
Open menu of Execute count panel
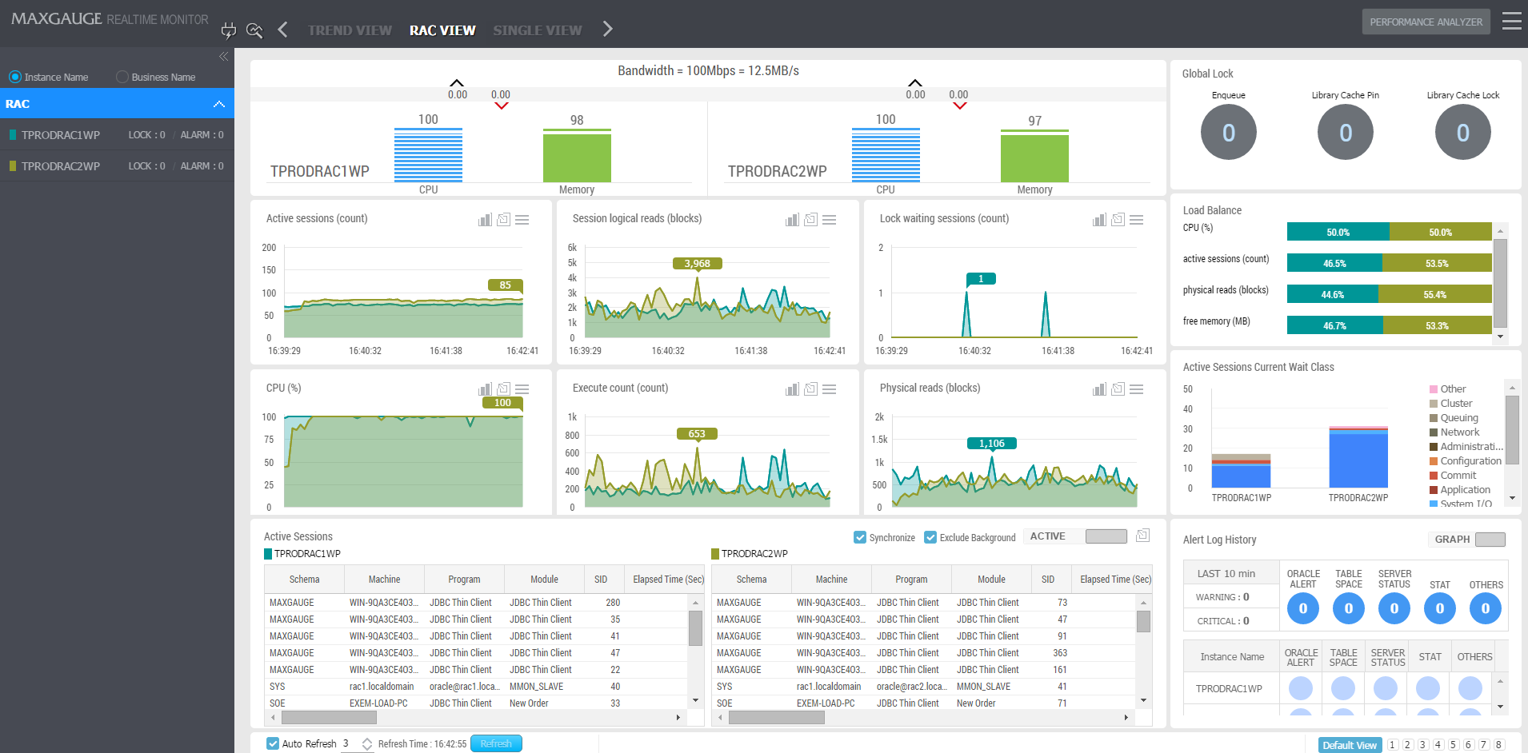[x=830, y=389]
